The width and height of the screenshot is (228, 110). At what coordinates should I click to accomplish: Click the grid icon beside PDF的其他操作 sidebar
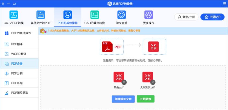(7, 33)
